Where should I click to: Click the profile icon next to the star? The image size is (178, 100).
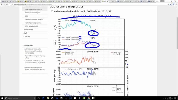[173, 4]
